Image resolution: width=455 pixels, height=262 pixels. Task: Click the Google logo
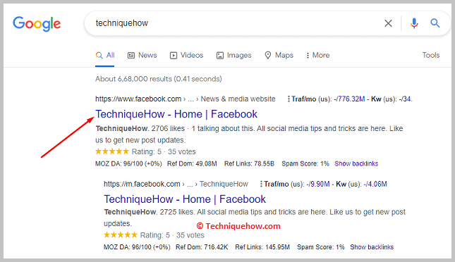pos(37,23)
